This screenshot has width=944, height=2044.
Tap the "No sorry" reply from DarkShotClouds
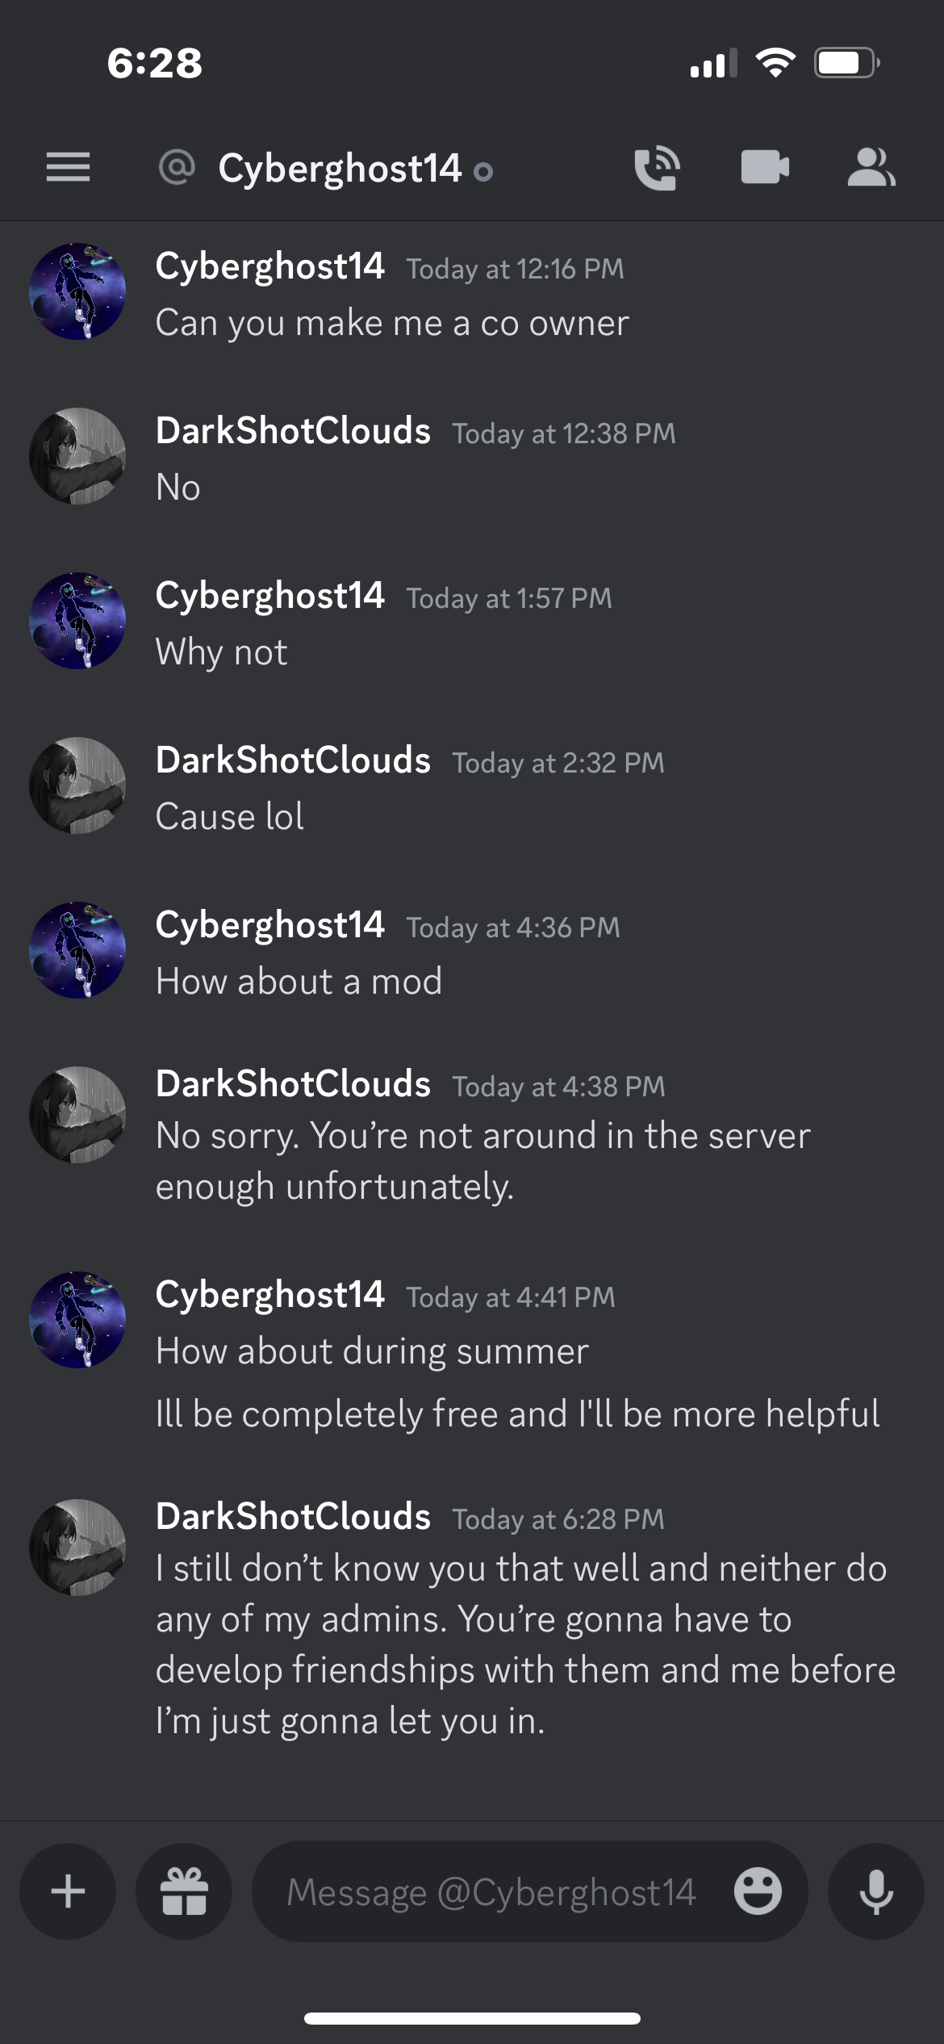pos(482,1161)
